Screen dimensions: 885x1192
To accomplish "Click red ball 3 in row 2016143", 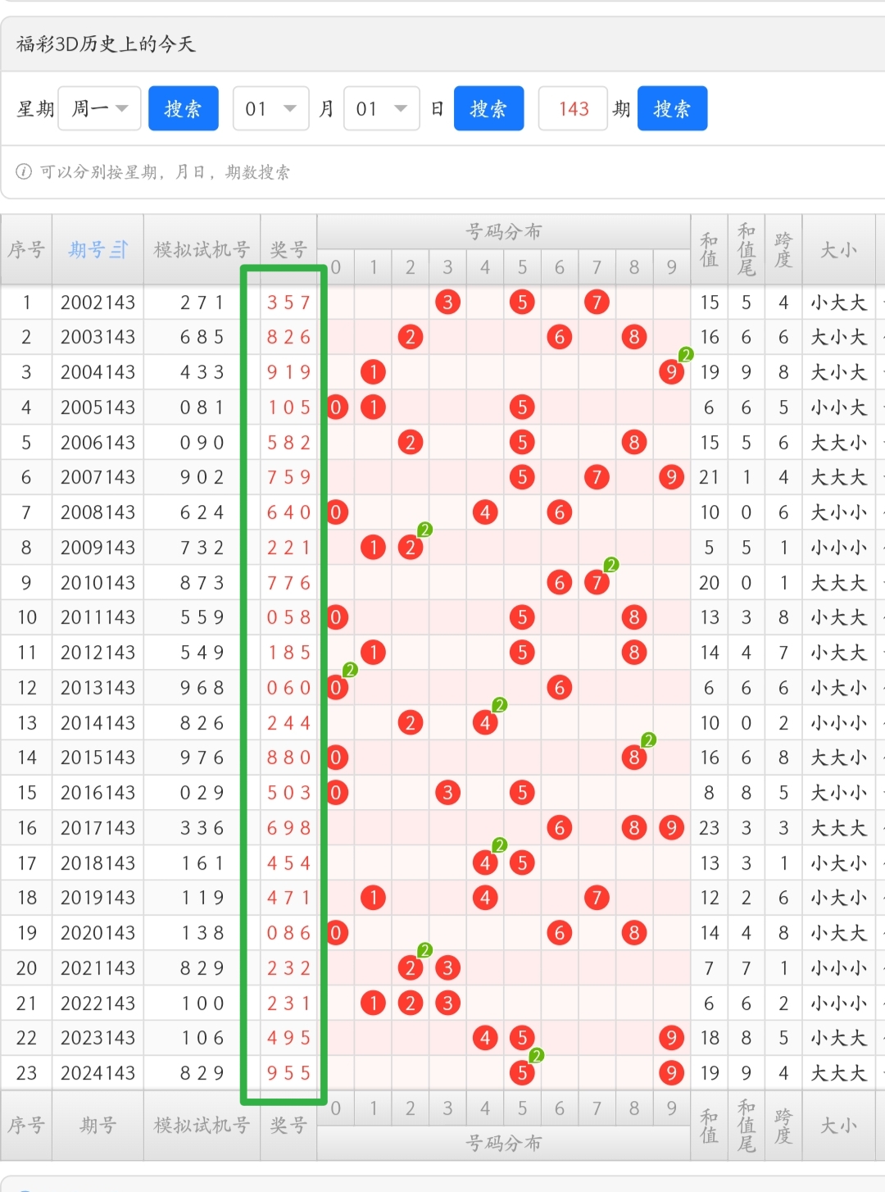I will click(x=447, y=793).
